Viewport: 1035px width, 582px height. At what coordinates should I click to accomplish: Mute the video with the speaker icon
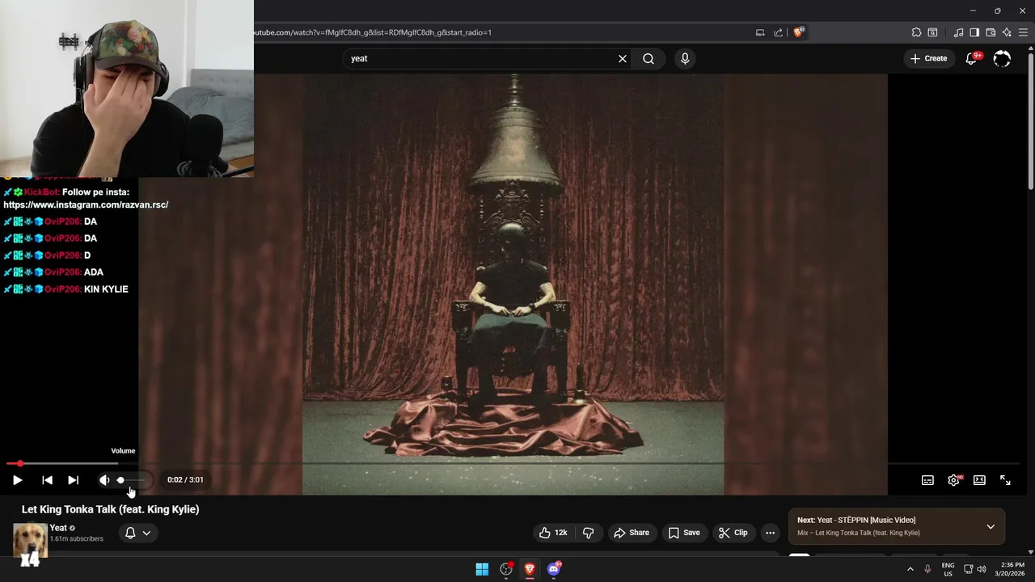104,480
